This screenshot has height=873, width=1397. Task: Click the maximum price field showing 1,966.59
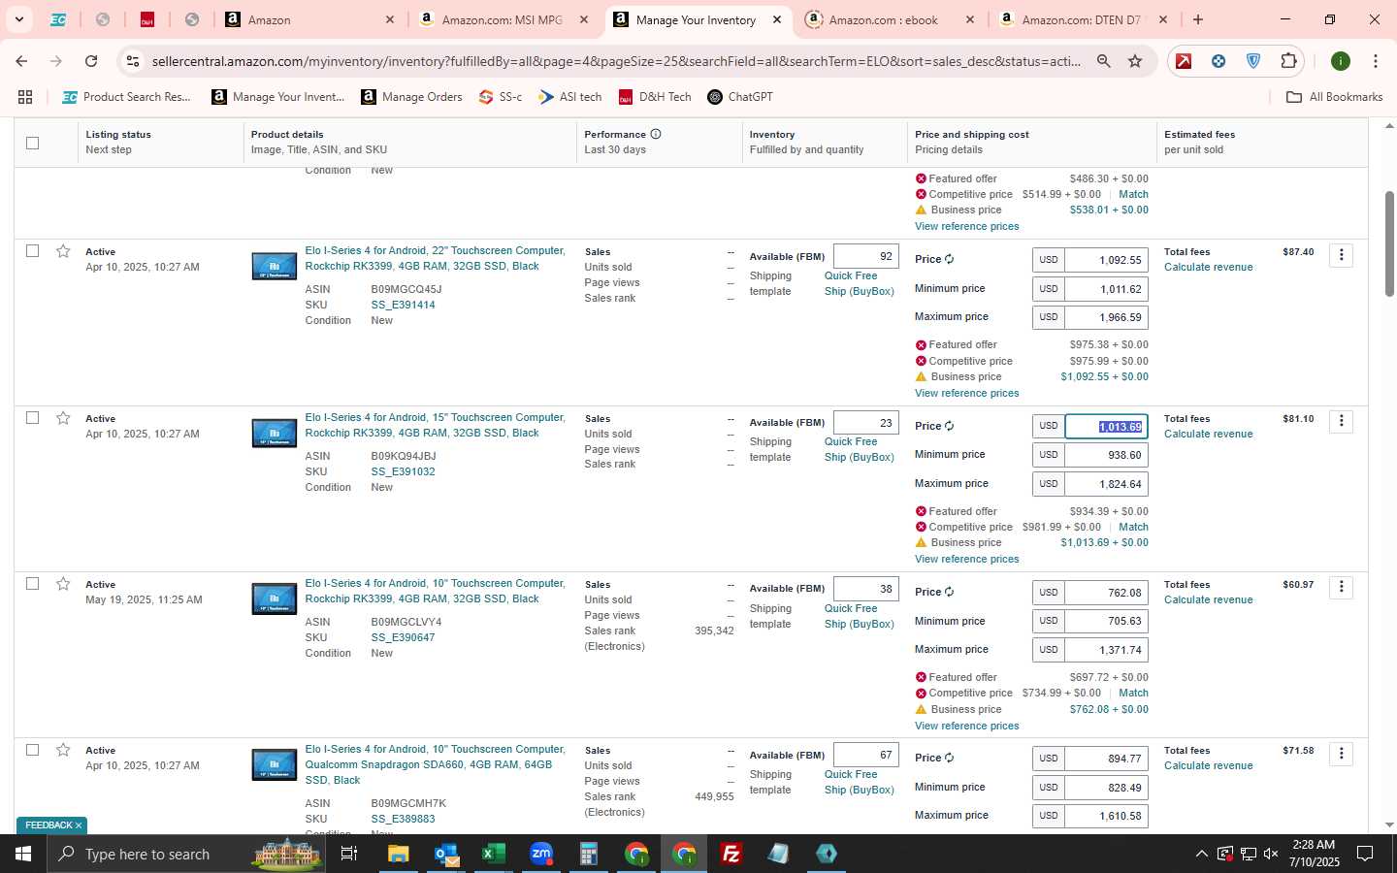coord(1106,317)
